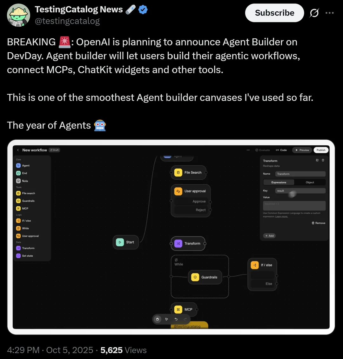Click the Start node on canvas
This screenshot has width=343, height=359.
(x=126, y=242)
